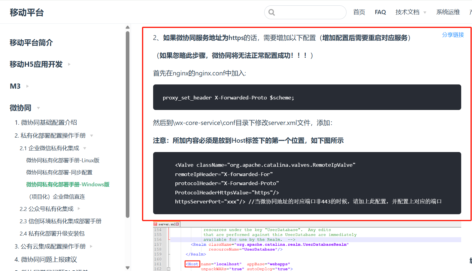Click the proxy_set_header code block
The image size is (472, 271).
[x=307, y=97]
